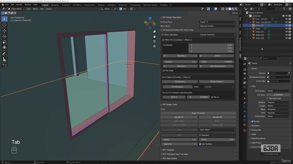Viewport: 293px width, 164px height.
Task: Expand the Walls.001 tree item
Action: click(x=250, y=32)
